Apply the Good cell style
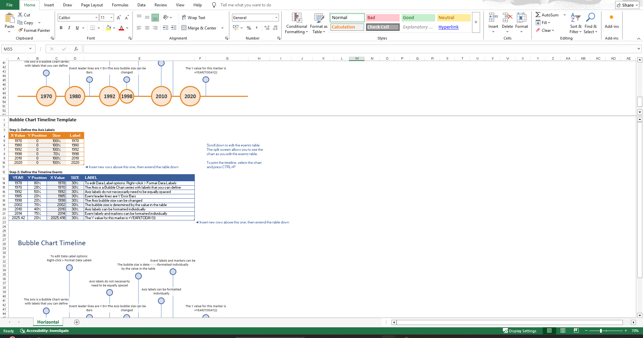This screenshot has height=338, width=643. [x=418, y=17]
